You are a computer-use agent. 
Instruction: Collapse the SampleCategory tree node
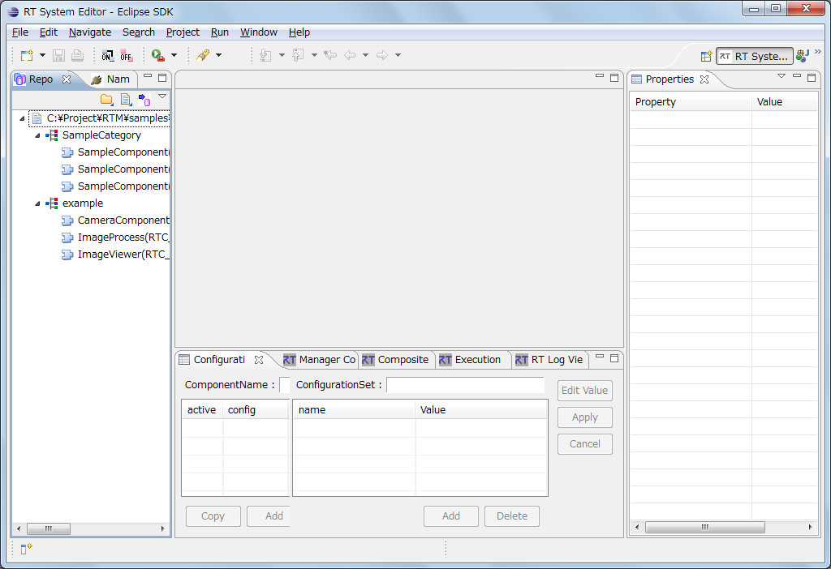pyautogui.click(x=37, y=135)
